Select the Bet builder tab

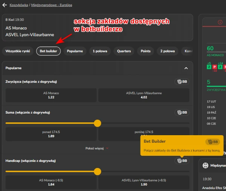point(49,51)
